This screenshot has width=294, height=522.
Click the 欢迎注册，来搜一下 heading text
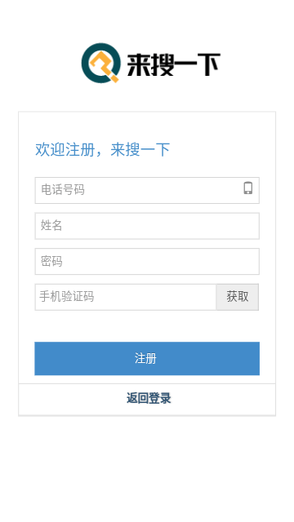[103, 149]
